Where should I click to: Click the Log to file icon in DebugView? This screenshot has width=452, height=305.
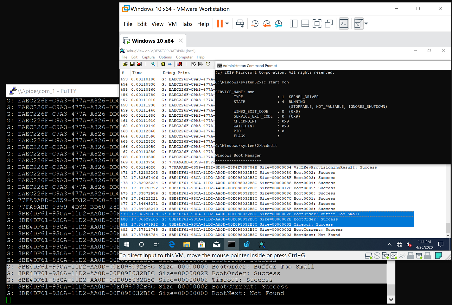[x=139, y=64]
